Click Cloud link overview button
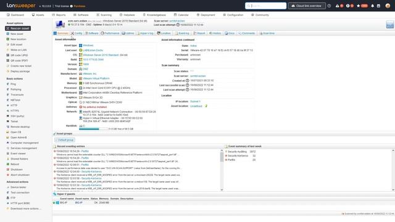This screenshot has width=395, height=222. [307, 6]
